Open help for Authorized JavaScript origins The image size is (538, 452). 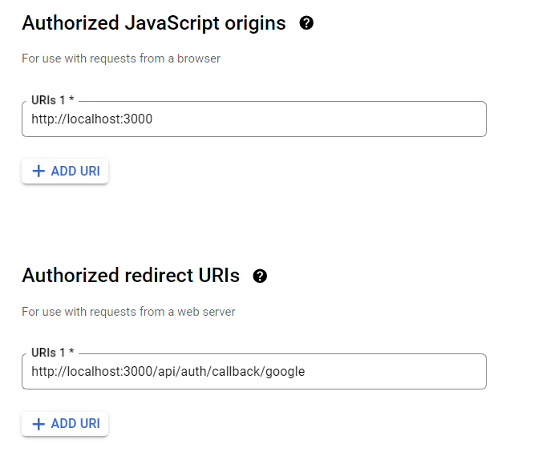point(306,23)
